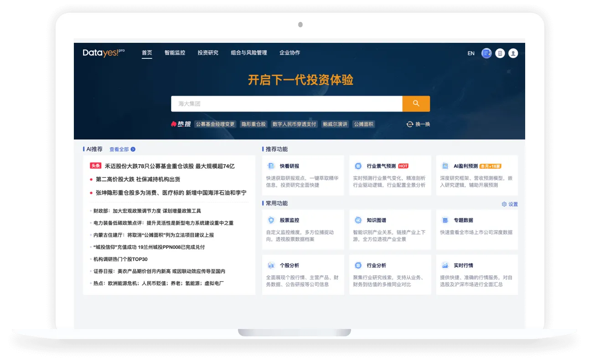Click the 设置 gear in 常用功能
Image resolution: width=589 pixels, height=360 pixels.
coord(504,204)
